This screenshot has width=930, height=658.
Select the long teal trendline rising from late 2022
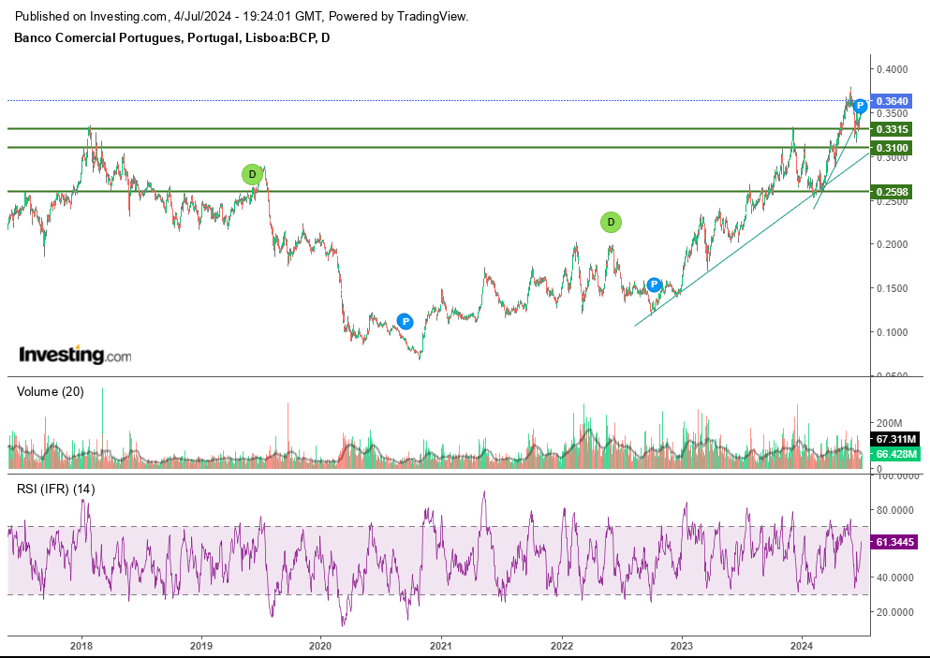pyautogui.click(x=752, y=239)
